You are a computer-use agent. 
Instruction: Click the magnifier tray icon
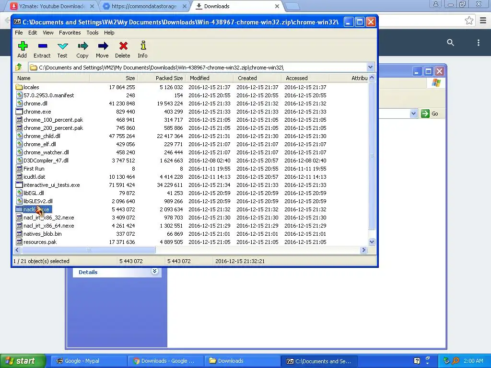pyautogui.click(x=456, y=361)
